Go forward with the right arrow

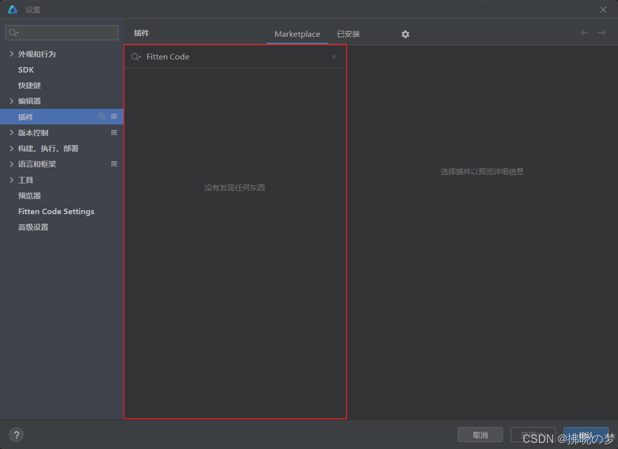(601, 33)
